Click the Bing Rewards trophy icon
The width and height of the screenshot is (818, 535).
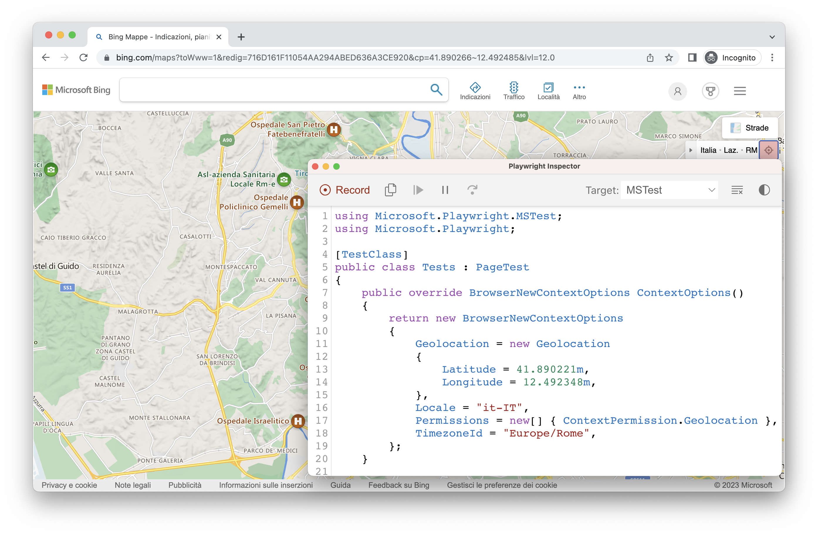coord(710,91)
